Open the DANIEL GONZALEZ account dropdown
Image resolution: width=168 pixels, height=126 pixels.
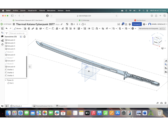tap(158, 24)
